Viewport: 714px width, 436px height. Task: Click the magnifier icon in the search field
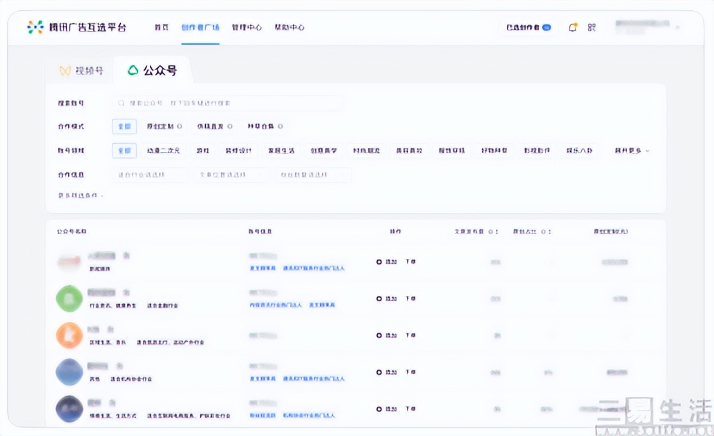(120, 103)
